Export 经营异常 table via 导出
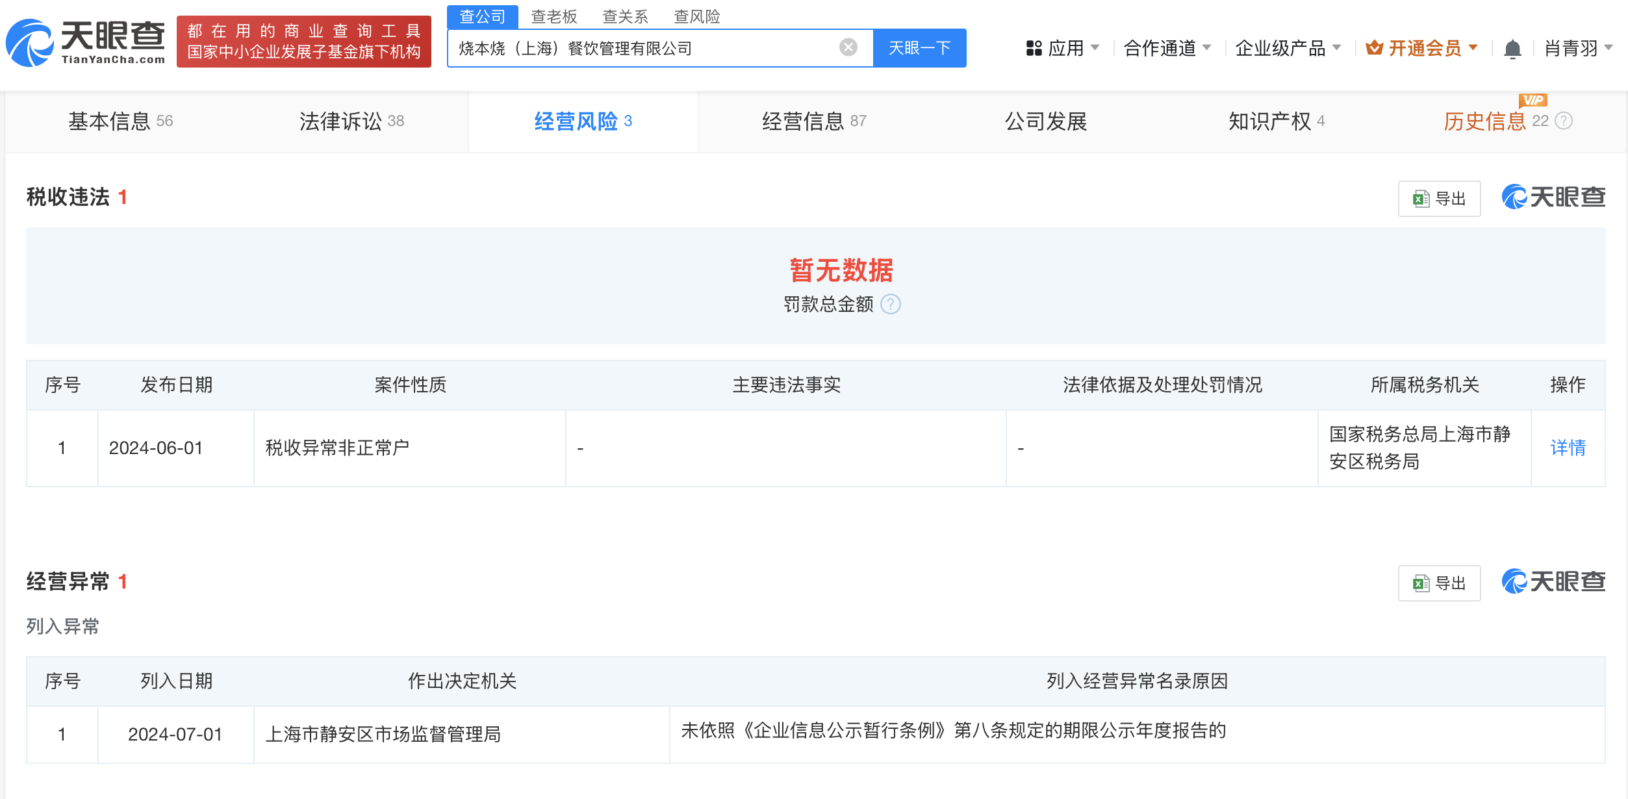The width and height of the screenshot is (1628, 799). (1439, 583)
